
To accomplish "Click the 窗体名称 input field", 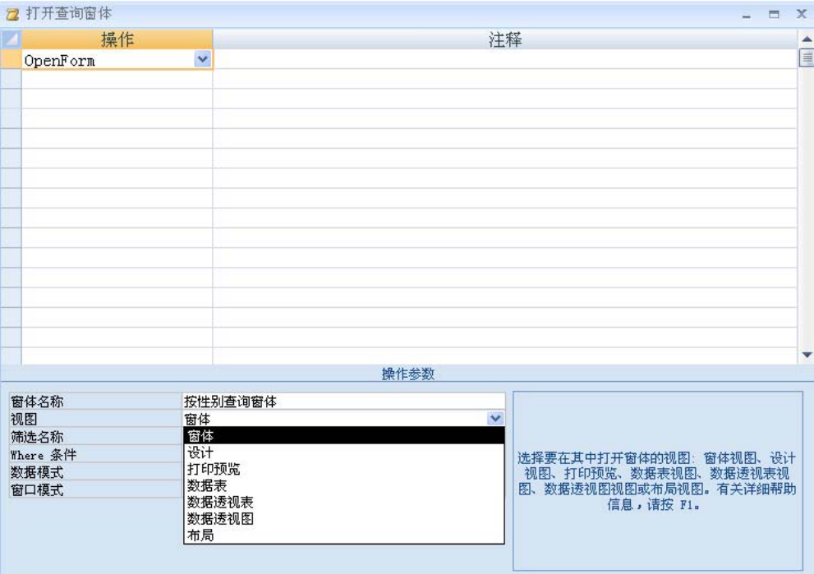I will coord(343,402).
